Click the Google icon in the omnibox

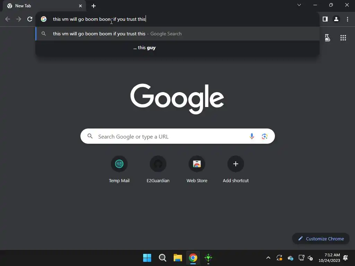tap(44, 19)
